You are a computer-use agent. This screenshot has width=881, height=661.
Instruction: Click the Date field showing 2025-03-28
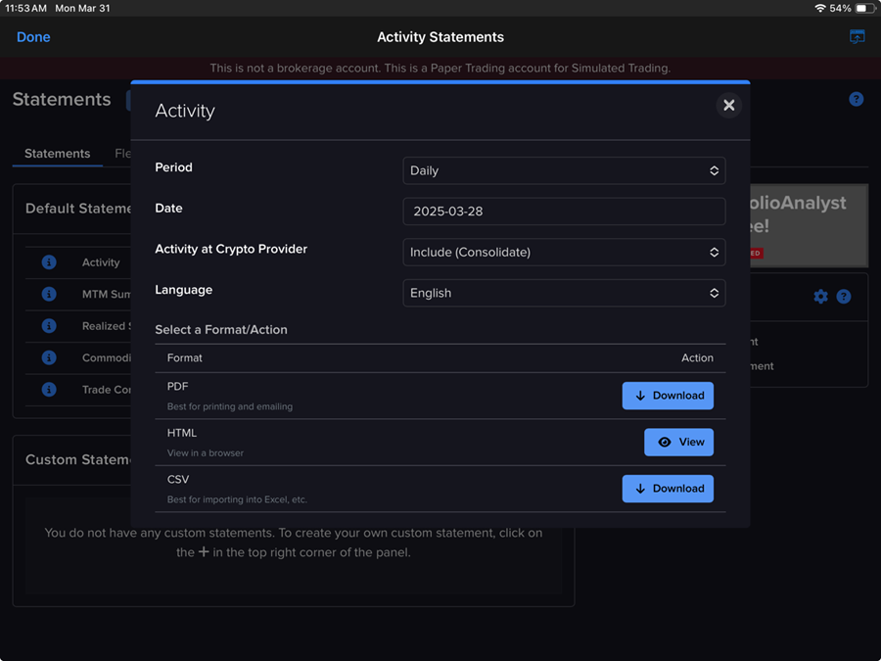coord(564,211)
